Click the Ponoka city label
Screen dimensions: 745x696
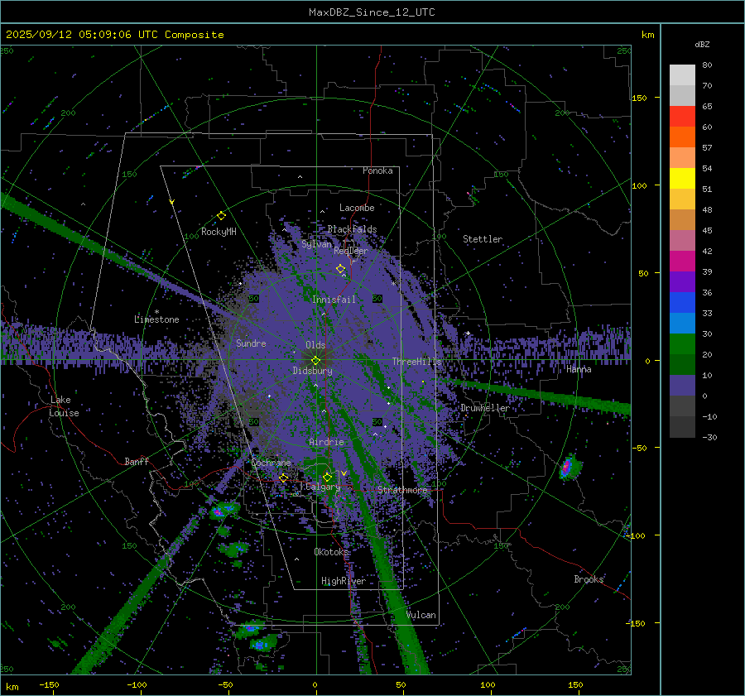(x=377, y=170)
